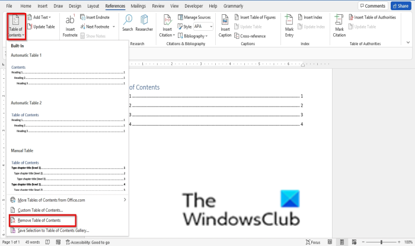
Task: Open the Layout tab
Action: (x=93, y=6)
